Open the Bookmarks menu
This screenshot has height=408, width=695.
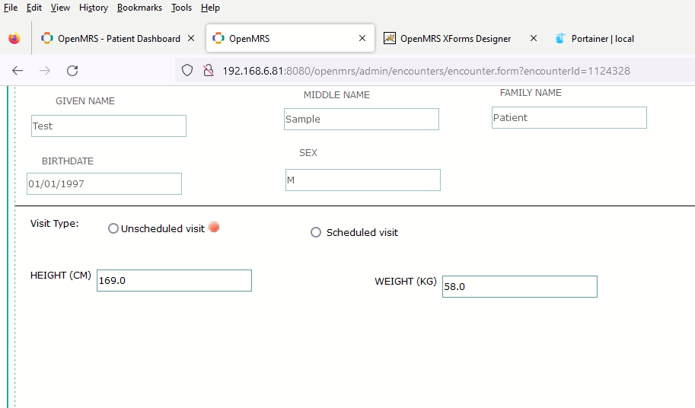(139, 8)
